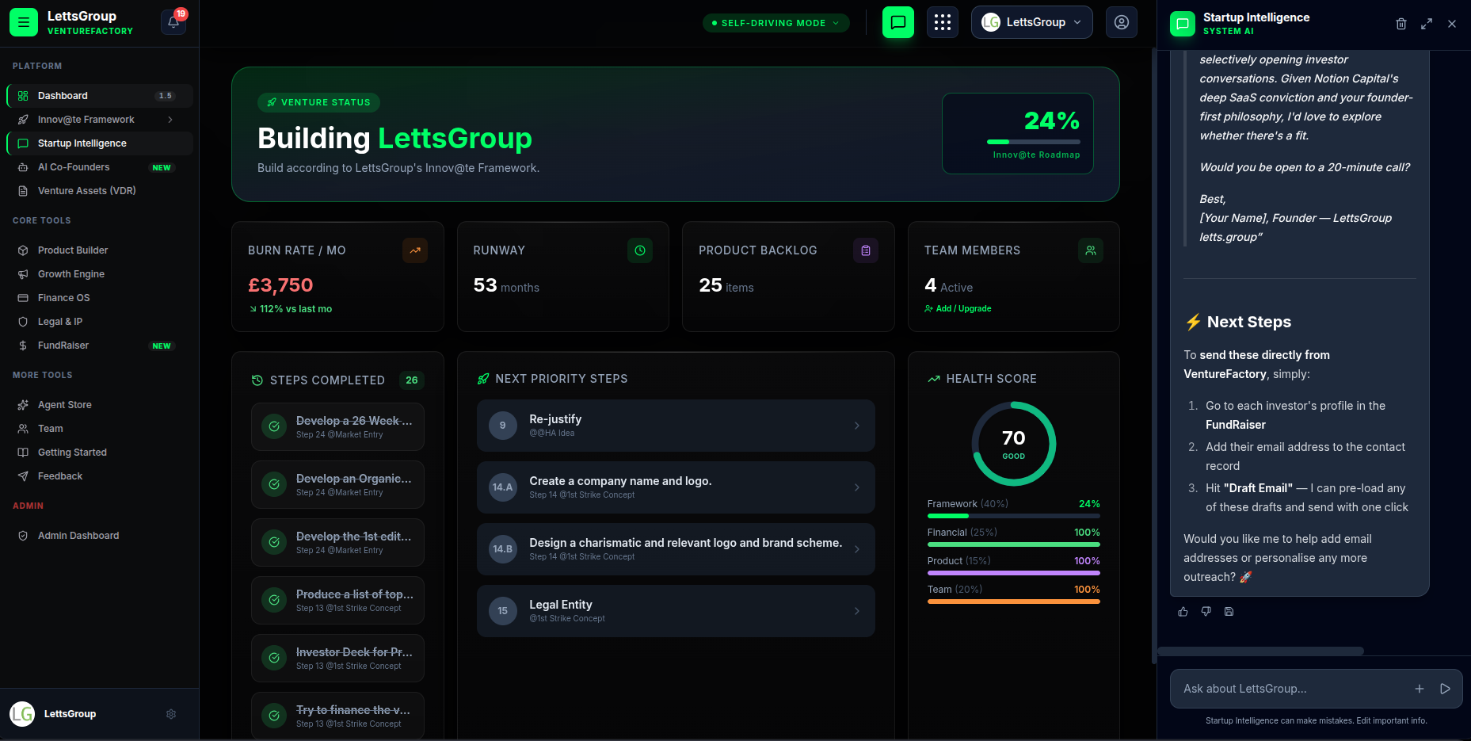
Task: Open Feedback page
Action: tap(100, 476)
